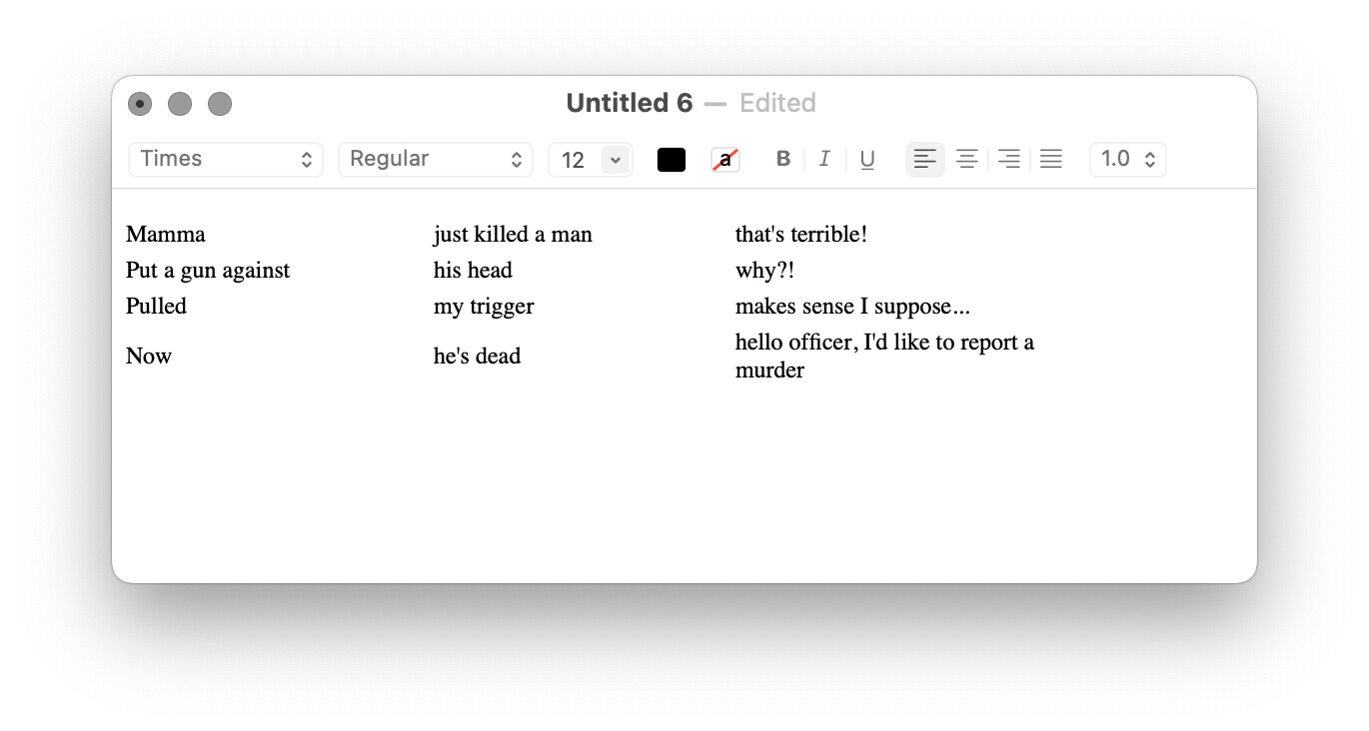Click text 'he's dead'
The image size is (1369, 731).
pos(477,357)
